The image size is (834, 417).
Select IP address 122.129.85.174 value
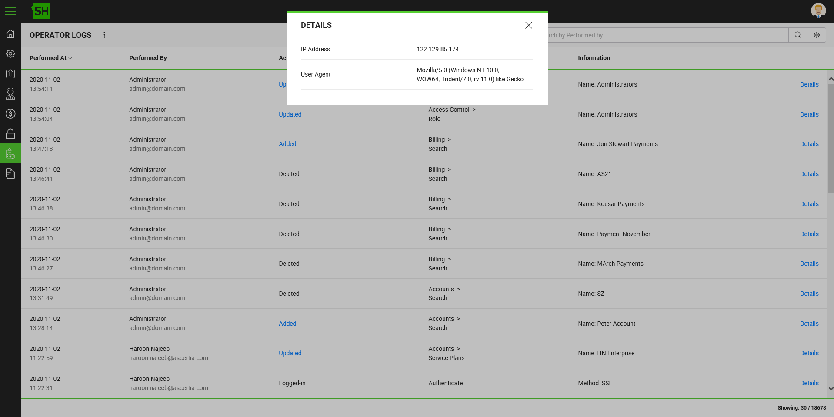438,49
